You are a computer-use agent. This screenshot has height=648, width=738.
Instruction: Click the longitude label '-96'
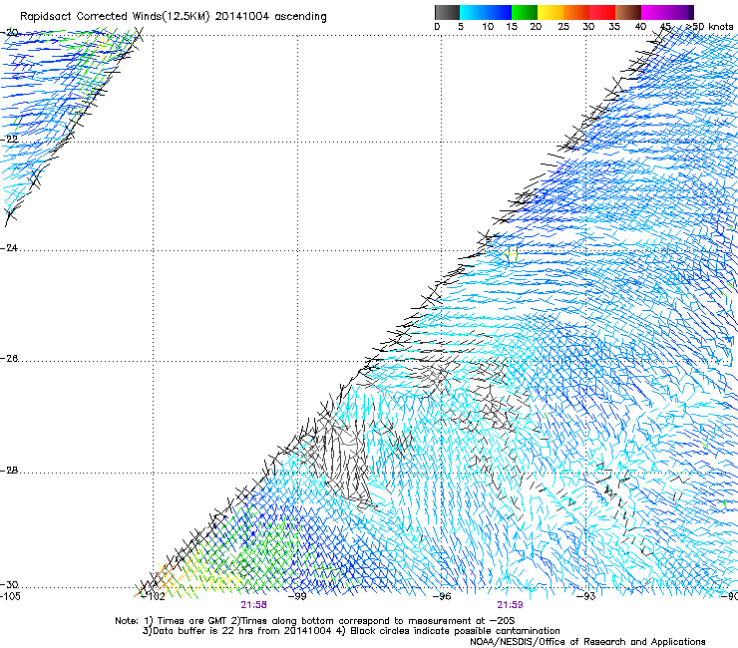click(x=442, y=596)
